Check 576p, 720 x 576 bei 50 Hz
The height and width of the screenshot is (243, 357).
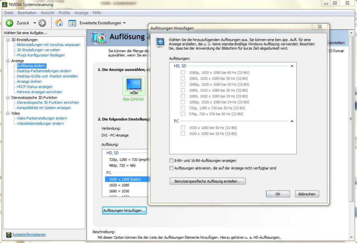183,114
